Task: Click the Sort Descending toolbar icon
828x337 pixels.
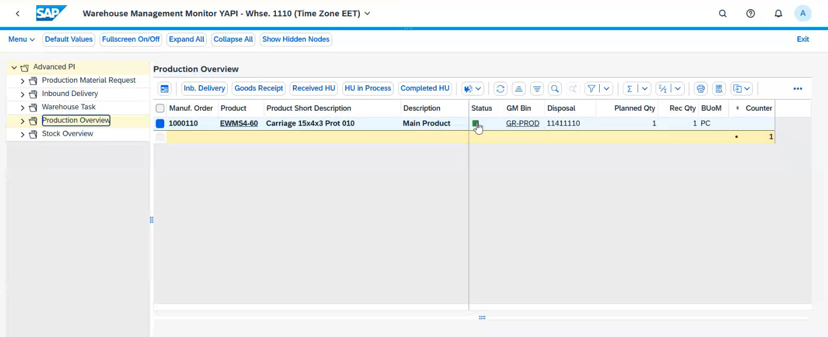Action: point(537,89)
